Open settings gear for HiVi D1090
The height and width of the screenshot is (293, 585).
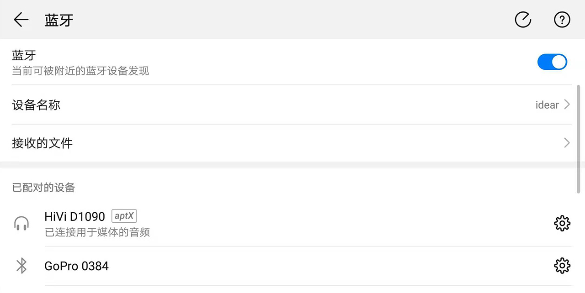(x=562, y=223)
